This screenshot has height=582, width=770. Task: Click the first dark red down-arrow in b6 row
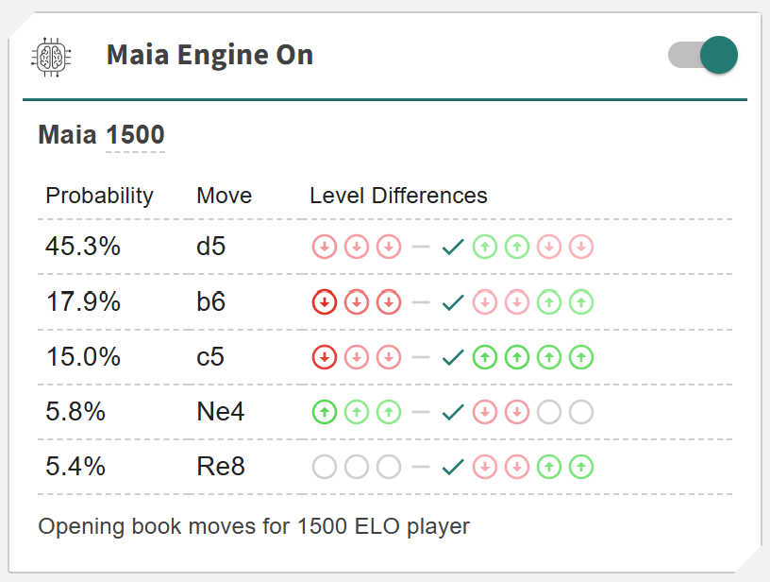(x=325, y=302)
